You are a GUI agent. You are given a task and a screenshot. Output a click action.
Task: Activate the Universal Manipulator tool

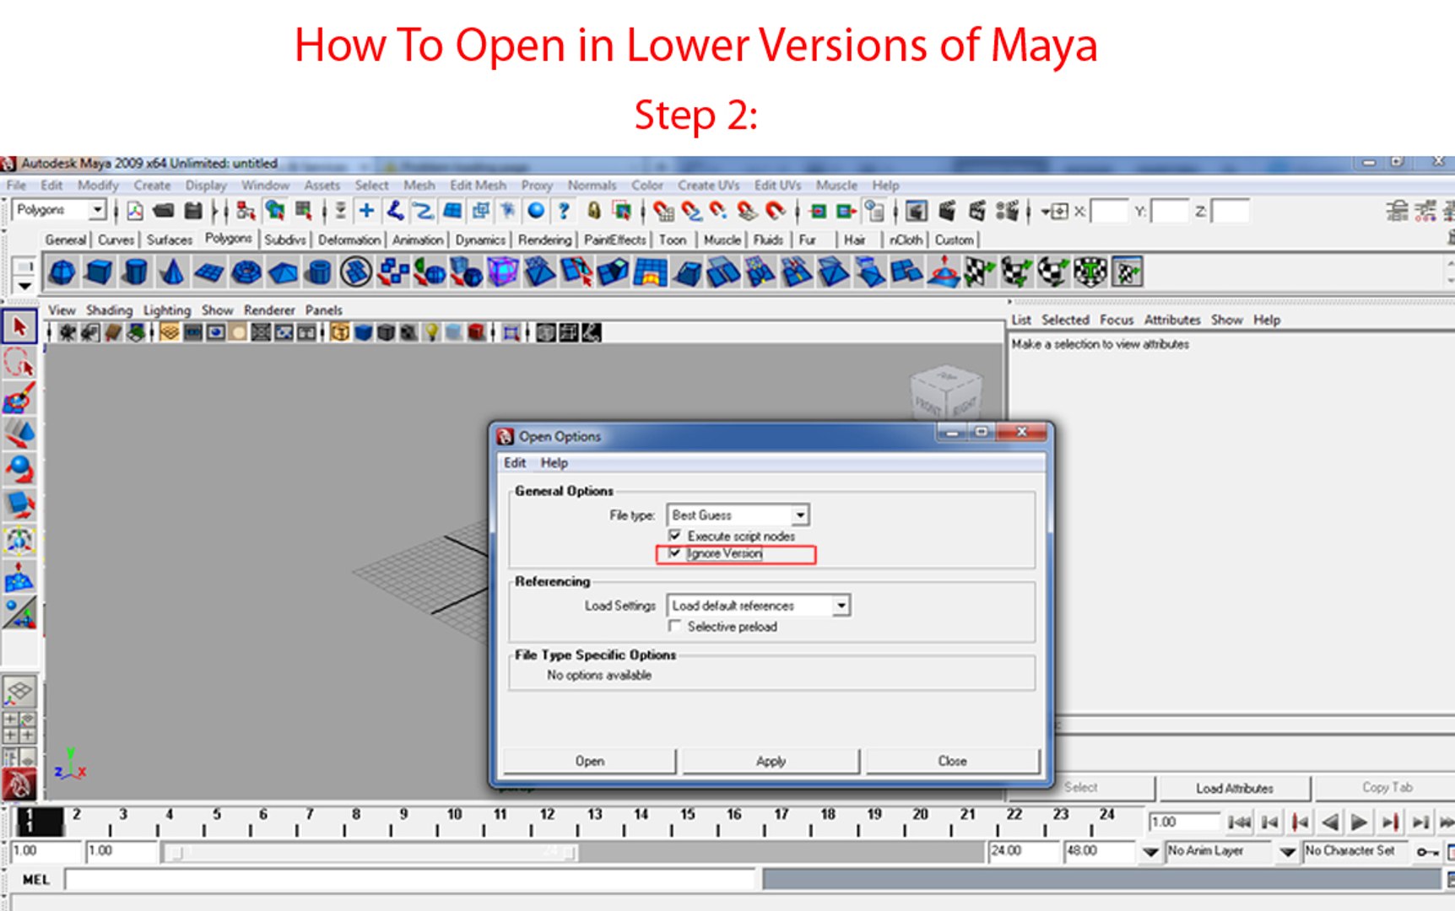[x=19, y=541]
